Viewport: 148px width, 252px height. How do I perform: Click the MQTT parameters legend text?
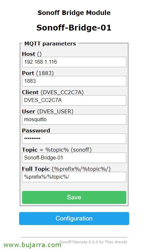pos(50,44)
